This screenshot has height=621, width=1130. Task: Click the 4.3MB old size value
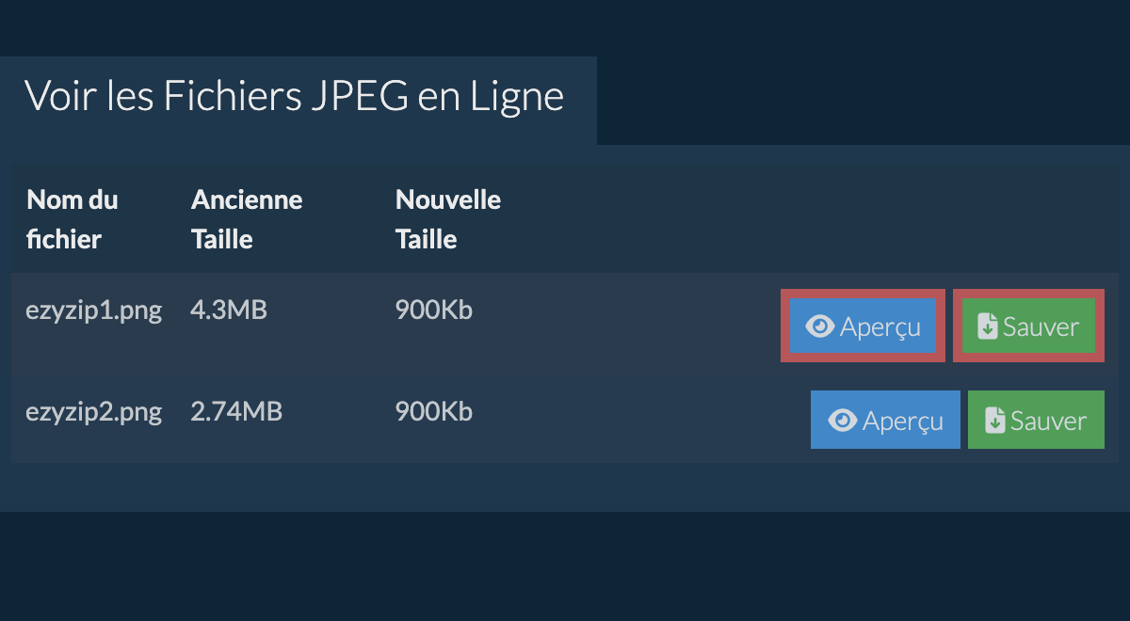pyautogui.click(x=228, y=310)
